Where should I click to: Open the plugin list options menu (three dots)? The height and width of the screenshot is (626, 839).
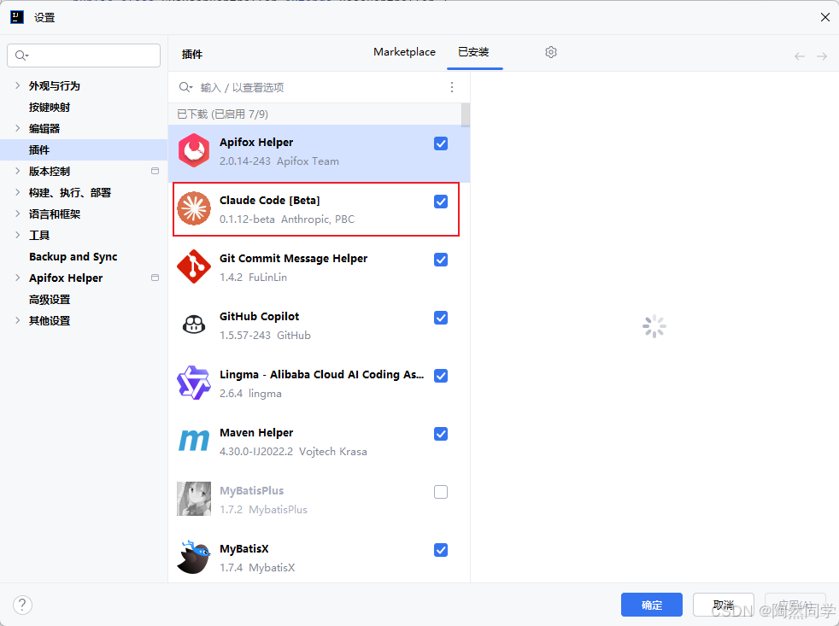(x=452, y=87)
